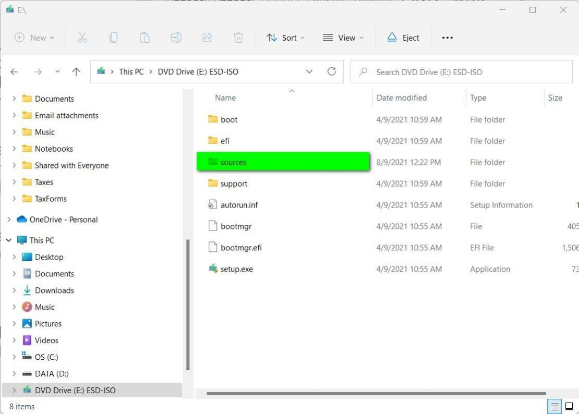Open the See more menu
The height and width of the screenshot is (414, 579).
pyautogui.click(x=447, y=37)
